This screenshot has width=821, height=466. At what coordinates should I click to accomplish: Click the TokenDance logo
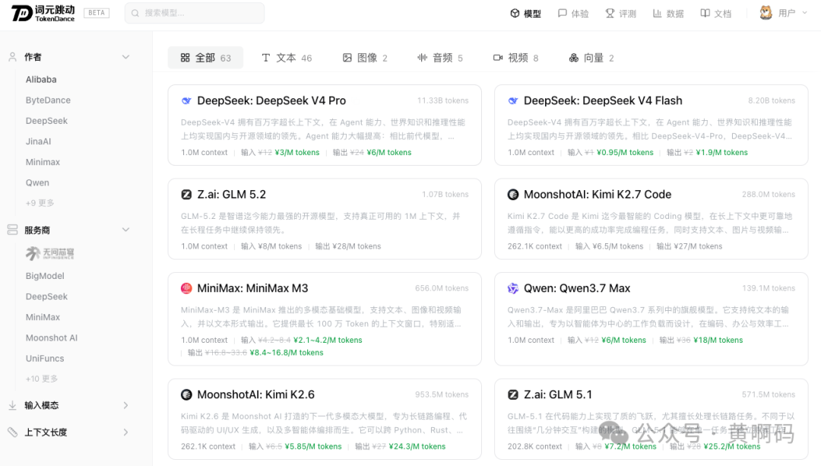[43, 13]
